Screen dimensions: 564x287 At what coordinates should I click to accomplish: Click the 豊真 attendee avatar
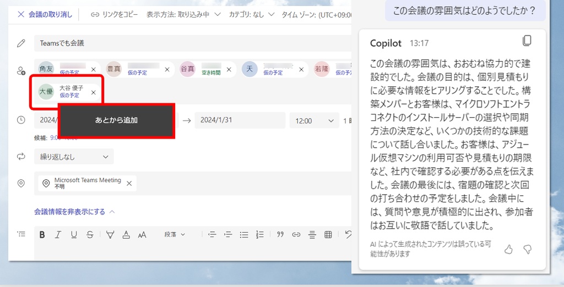click(113, 69)
